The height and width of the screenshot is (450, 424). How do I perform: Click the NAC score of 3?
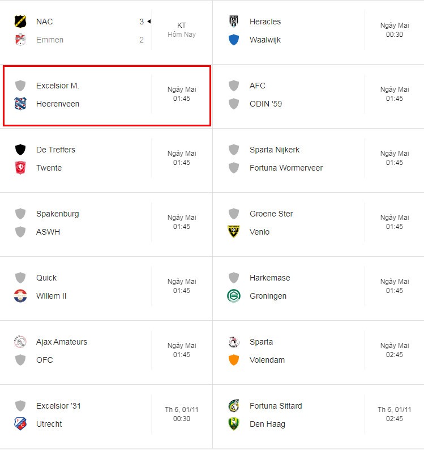(142, 22)
